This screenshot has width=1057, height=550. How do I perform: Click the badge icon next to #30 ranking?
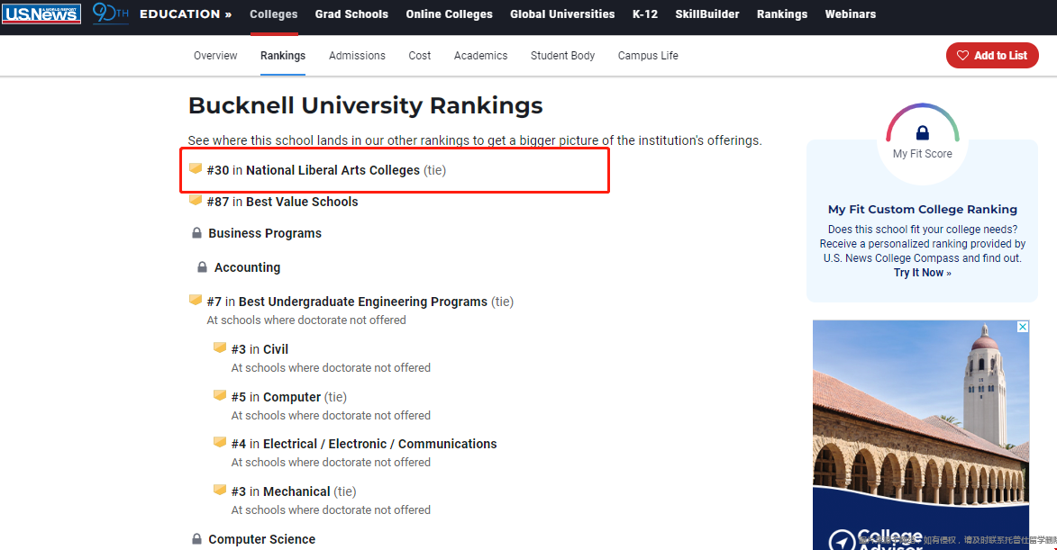(x=196, y=168)
